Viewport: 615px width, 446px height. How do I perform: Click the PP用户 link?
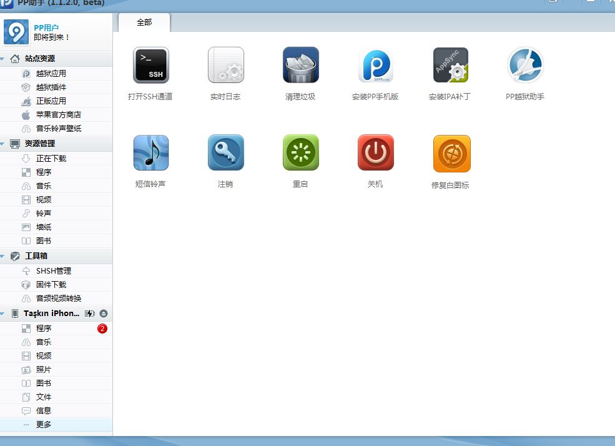point(46,27)
